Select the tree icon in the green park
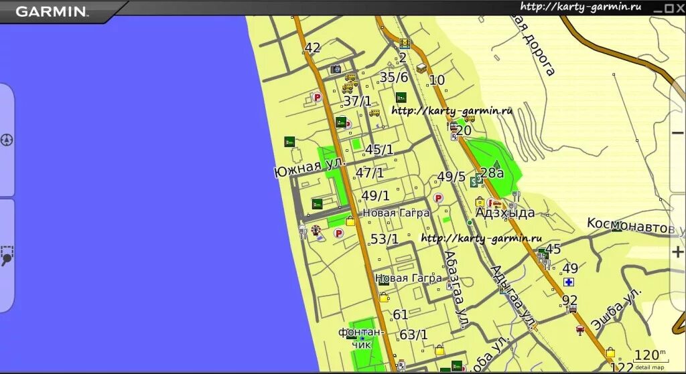This screenshot has height=374, width=686. click(496, 167)
